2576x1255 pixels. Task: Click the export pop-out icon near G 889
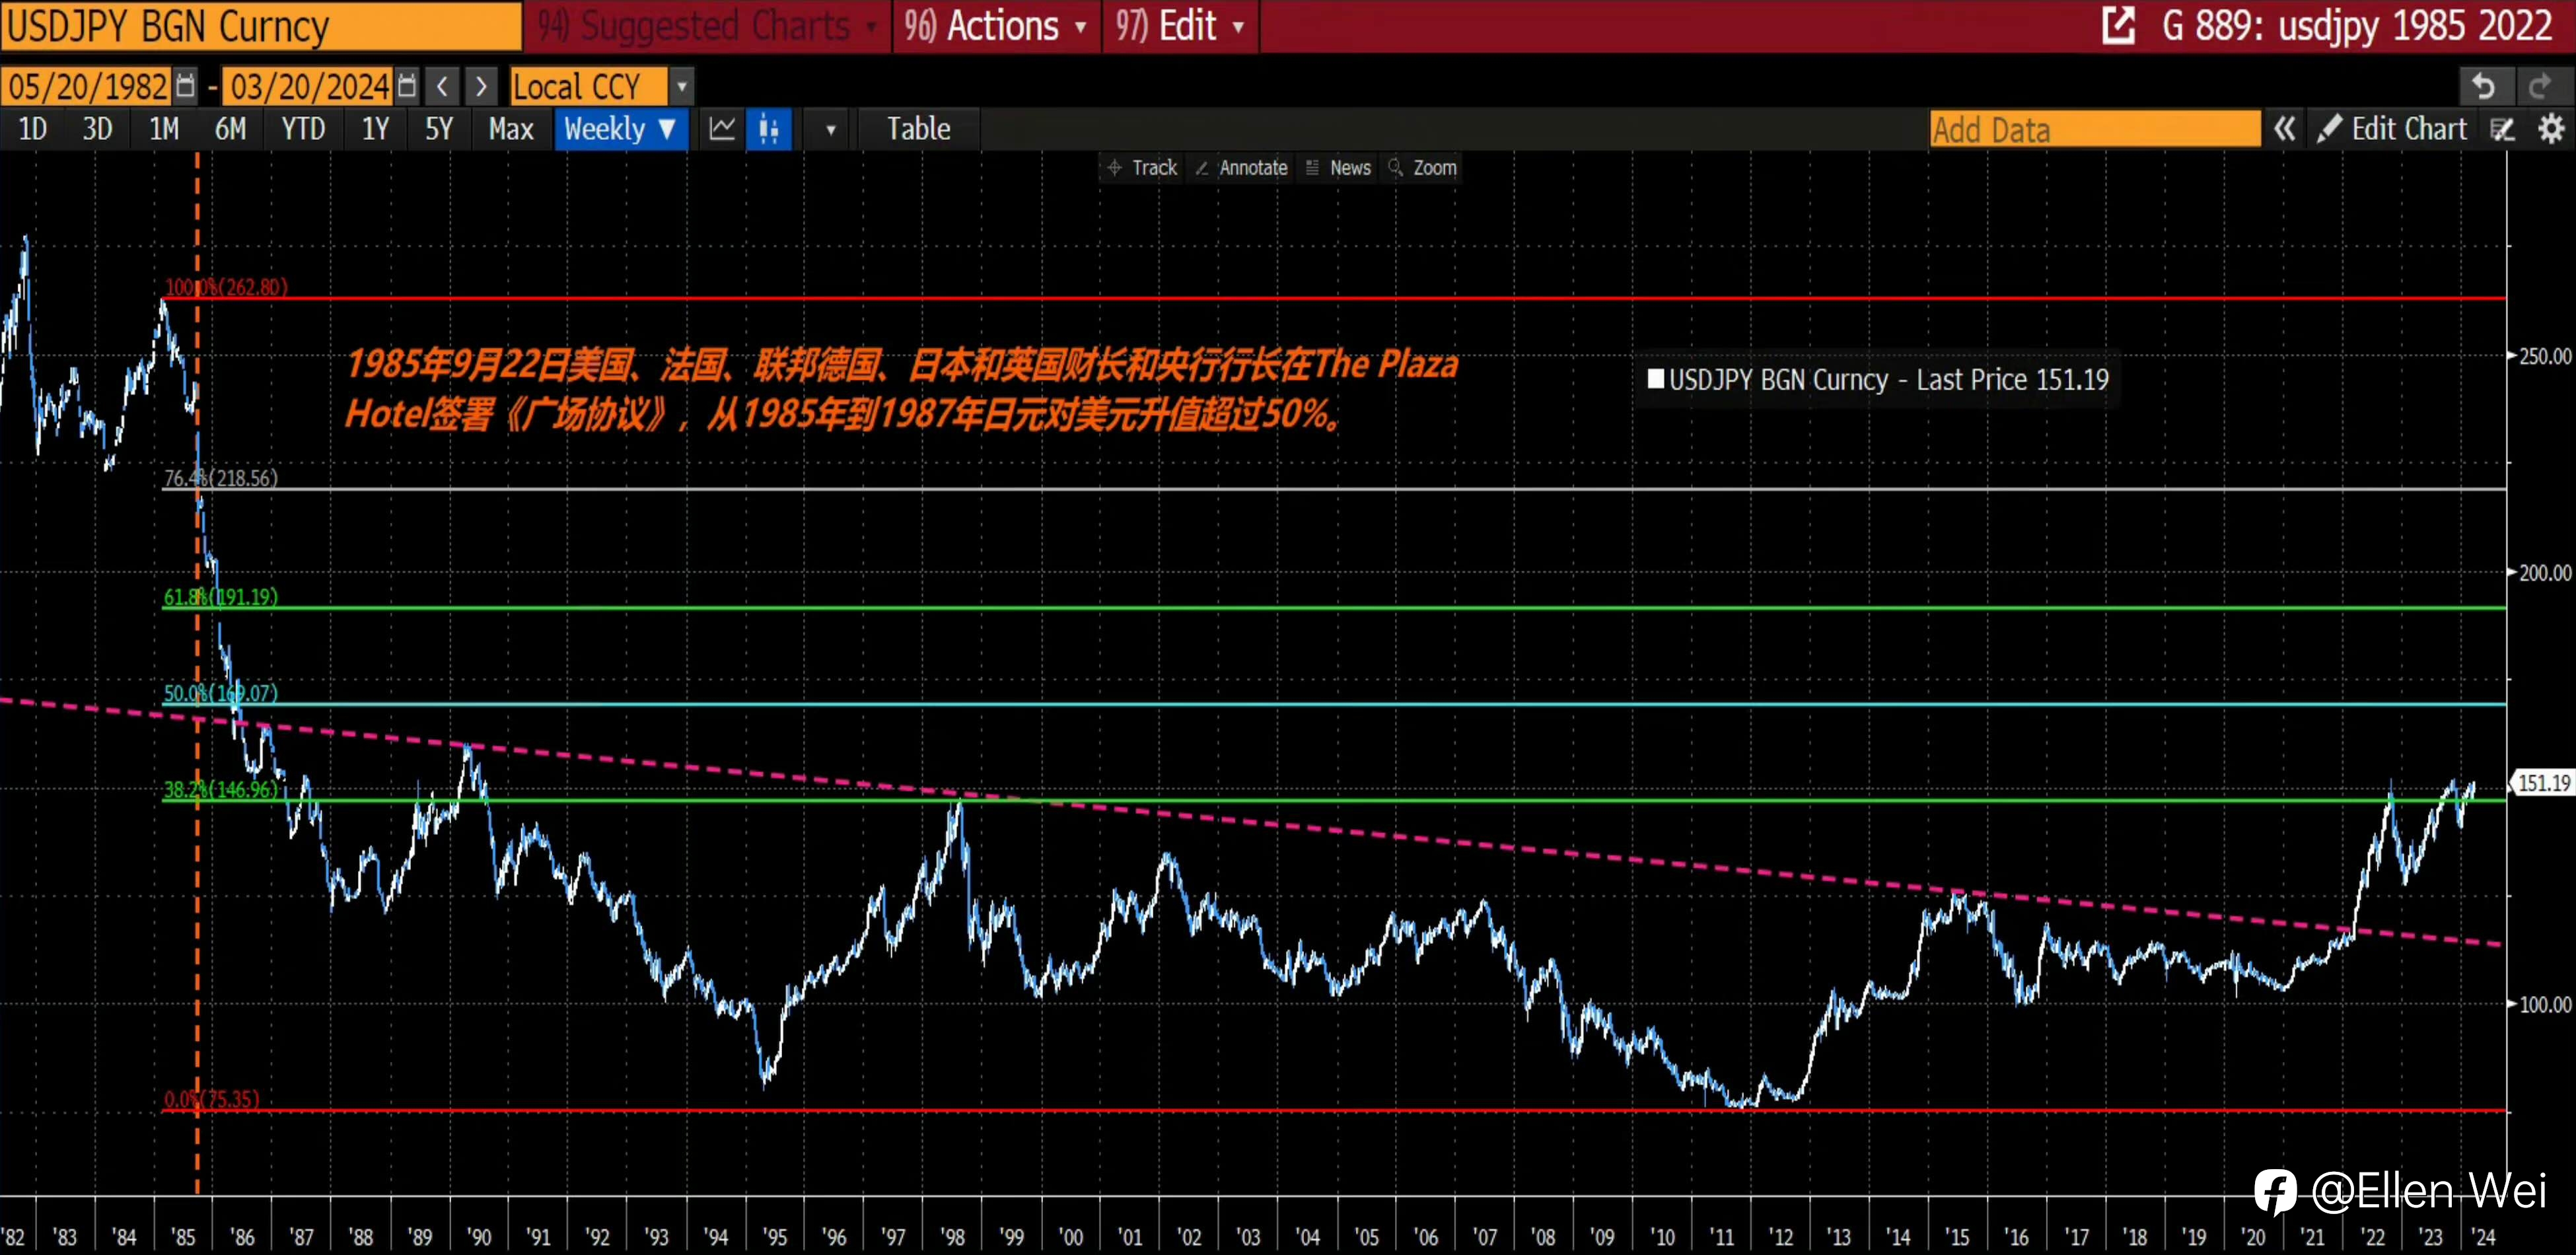pos(2118,26)
